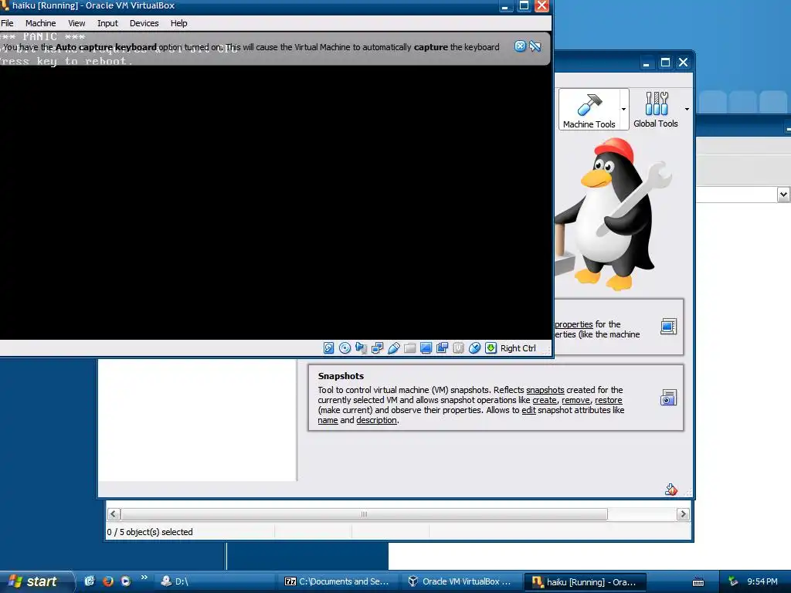
Task: Follow the 'description' link in Snapshots panel
Action: (x=376, y=420)
